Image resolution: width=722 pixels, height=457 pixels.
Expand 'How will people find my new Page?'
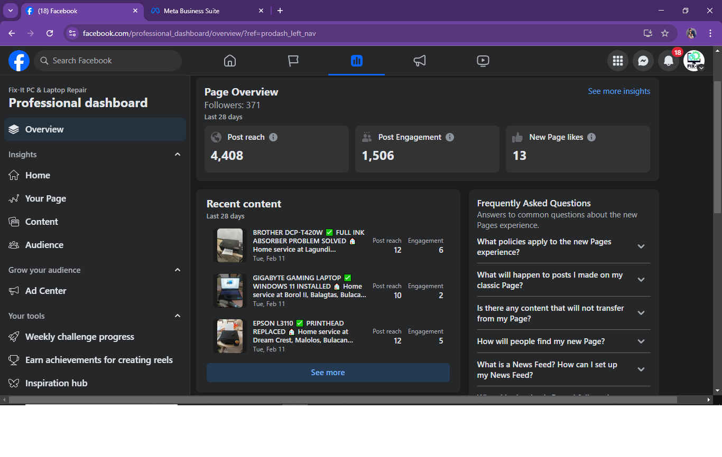click(641, 341)
